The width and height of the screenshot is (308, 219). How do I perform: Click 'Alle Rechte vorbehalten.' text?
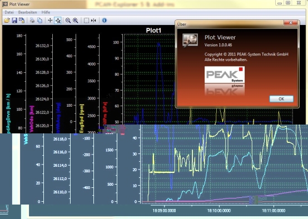click(226, 59)
